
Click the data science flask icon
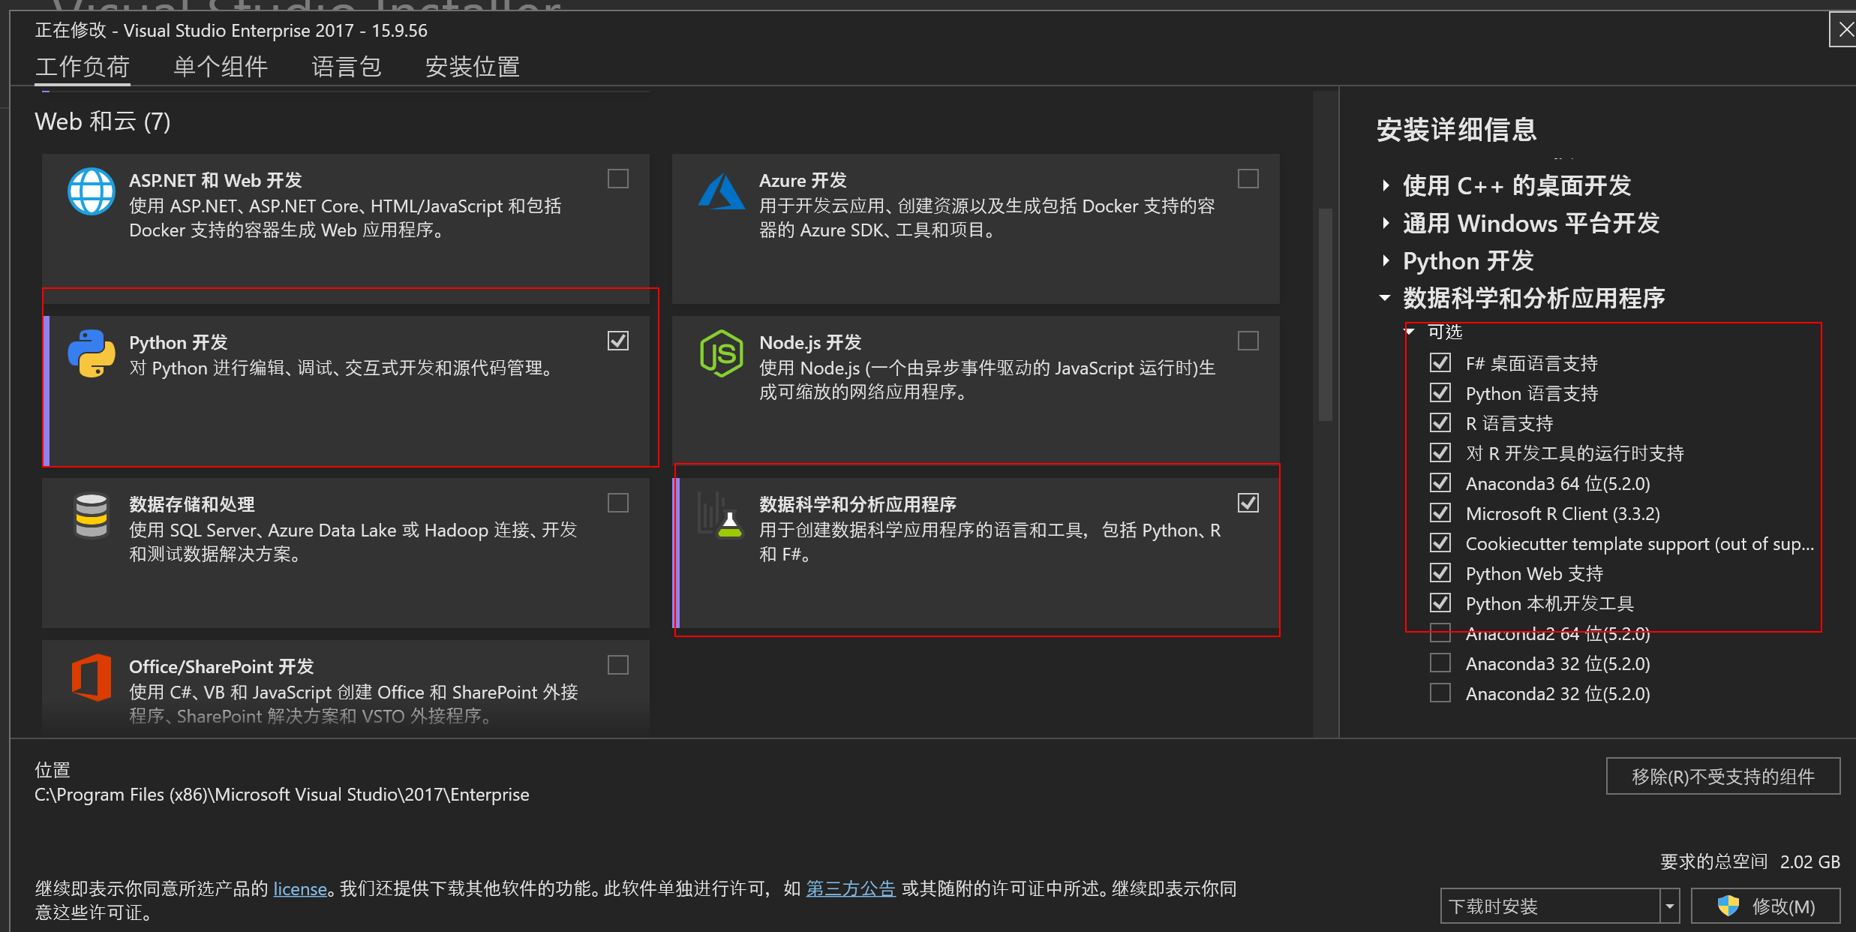coord(722,516)
